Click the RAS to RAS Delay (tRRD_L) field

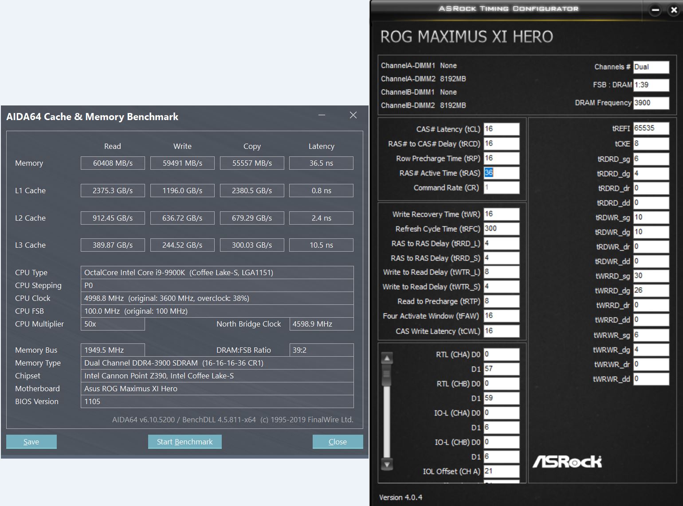pos(501,243)
